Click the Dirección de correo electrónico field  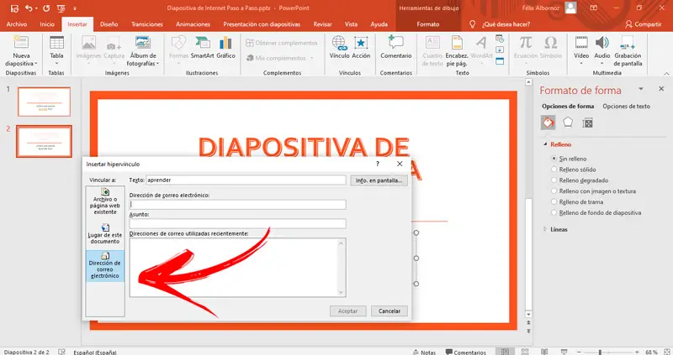point(237,204)
